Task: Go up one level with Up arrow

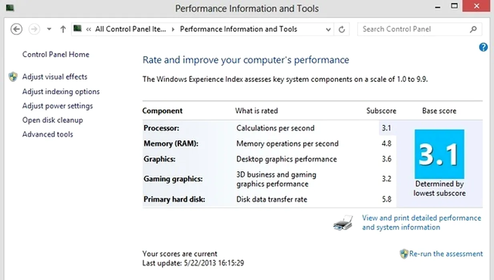Action: [x=63, y=29]
